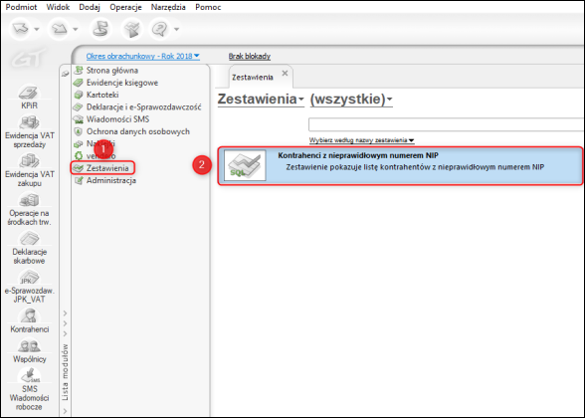Click the Administracja icon
This screenshot has width=585, height=418.
tap(79, 181)
